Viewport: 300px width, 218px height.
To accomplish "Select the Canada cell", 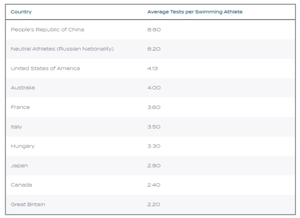I will point(21,185).
